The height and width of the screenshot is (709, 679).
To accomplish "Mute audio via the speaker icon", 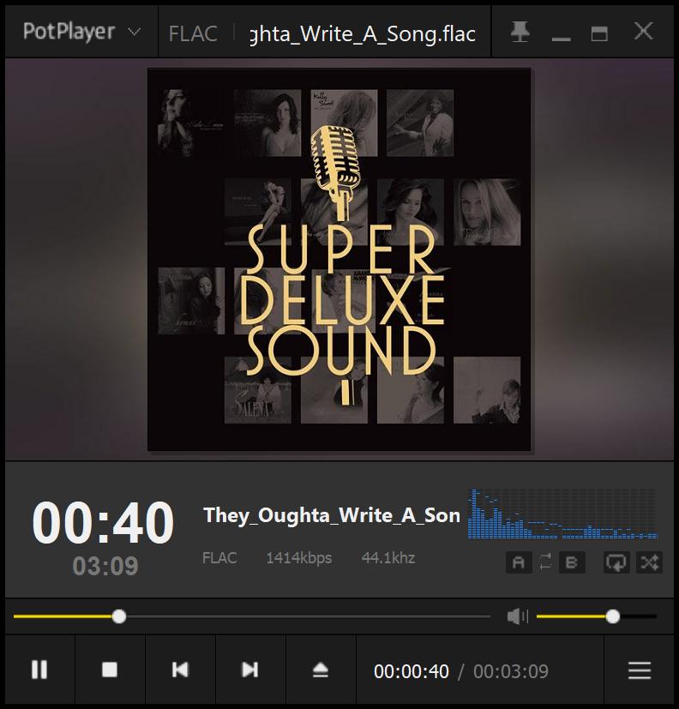I will coord(518,616).
